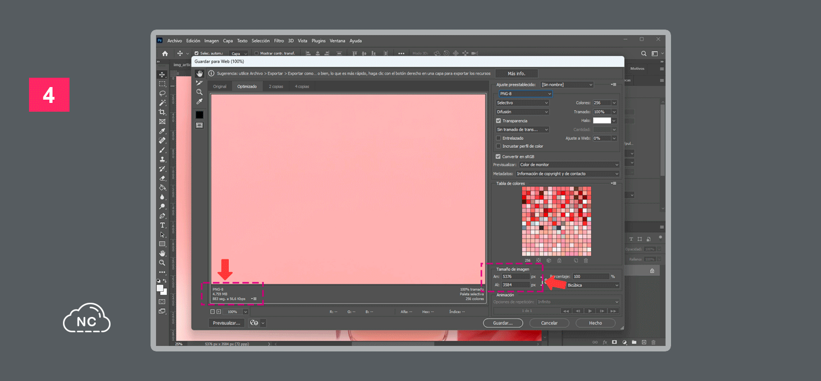821x381 pixels.
Task: Click the An: width 5376 input field
Action: point(515,276)
